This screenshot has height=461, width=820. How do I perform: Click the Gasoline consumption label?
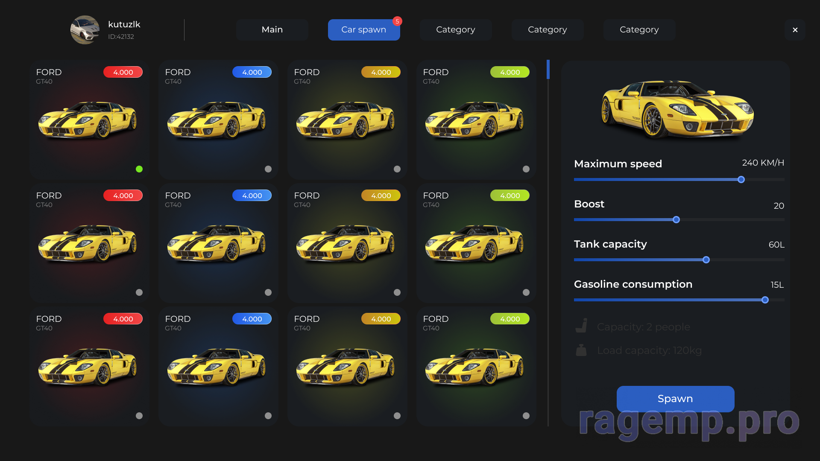(x=633, y=284)
